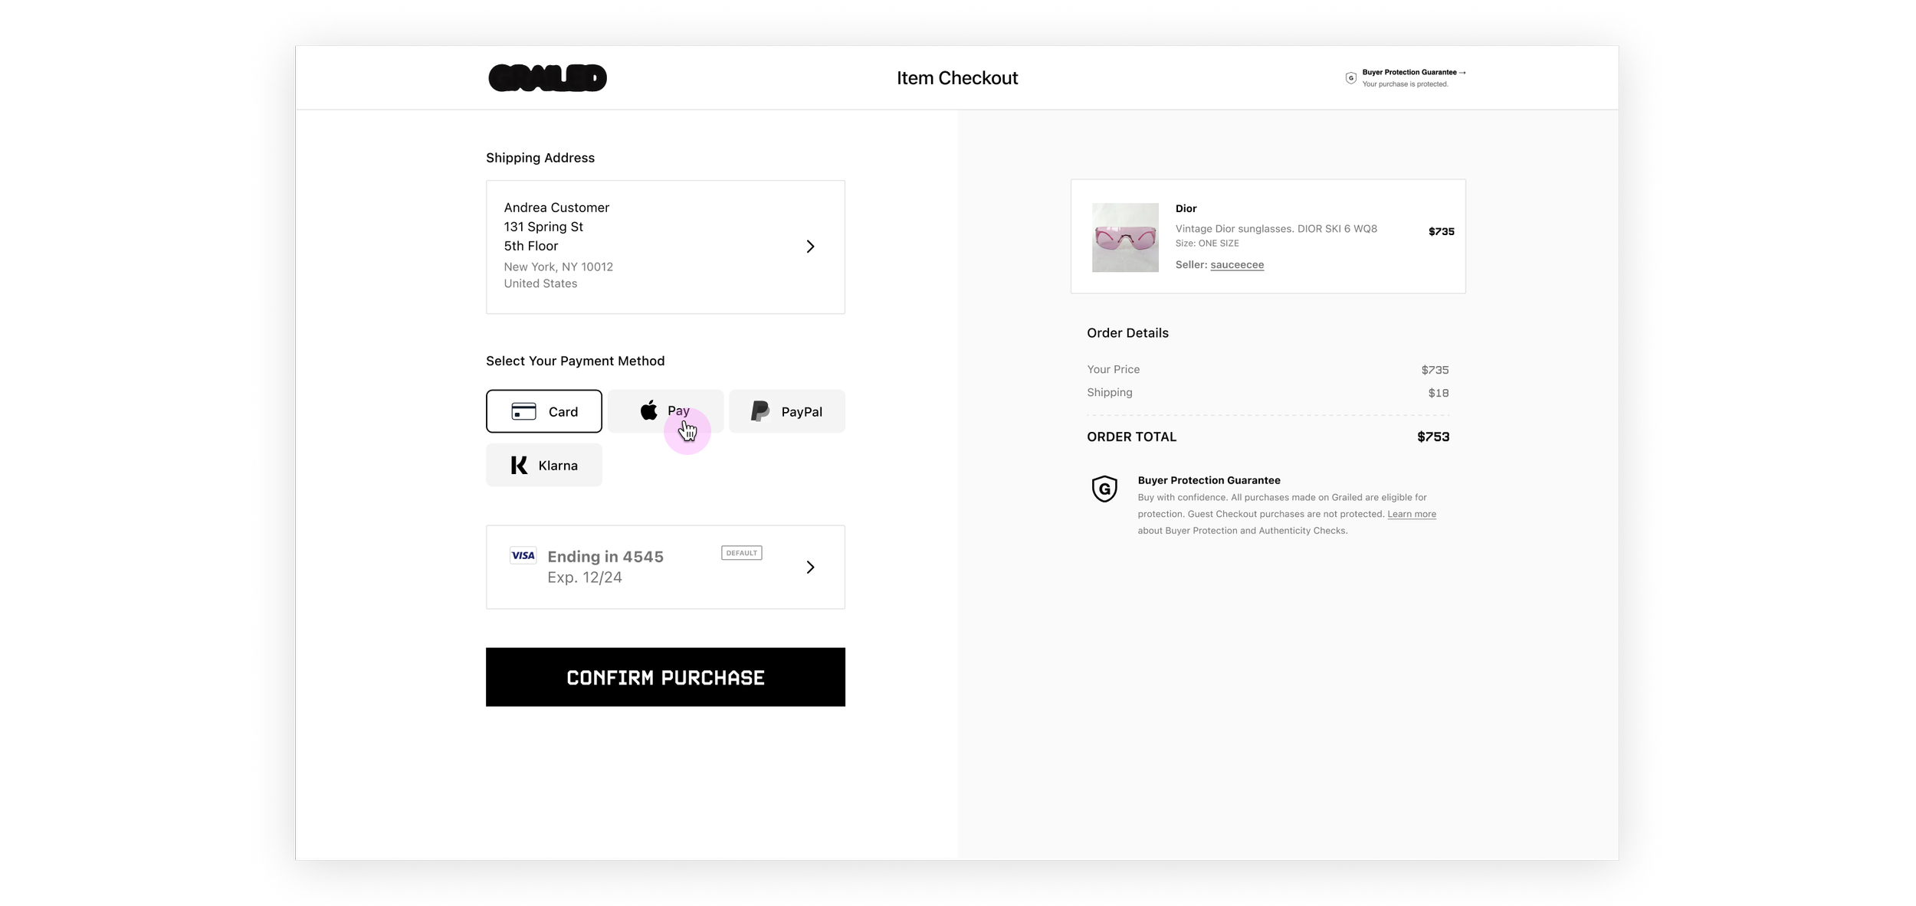Click the Klarna K logo icon

click(x=519, y=465)
